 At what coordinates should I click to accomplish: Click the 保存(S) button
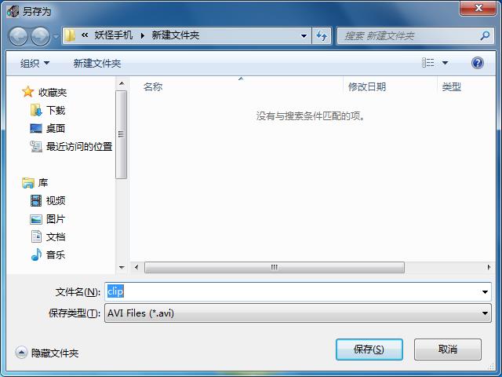point(369,349)
